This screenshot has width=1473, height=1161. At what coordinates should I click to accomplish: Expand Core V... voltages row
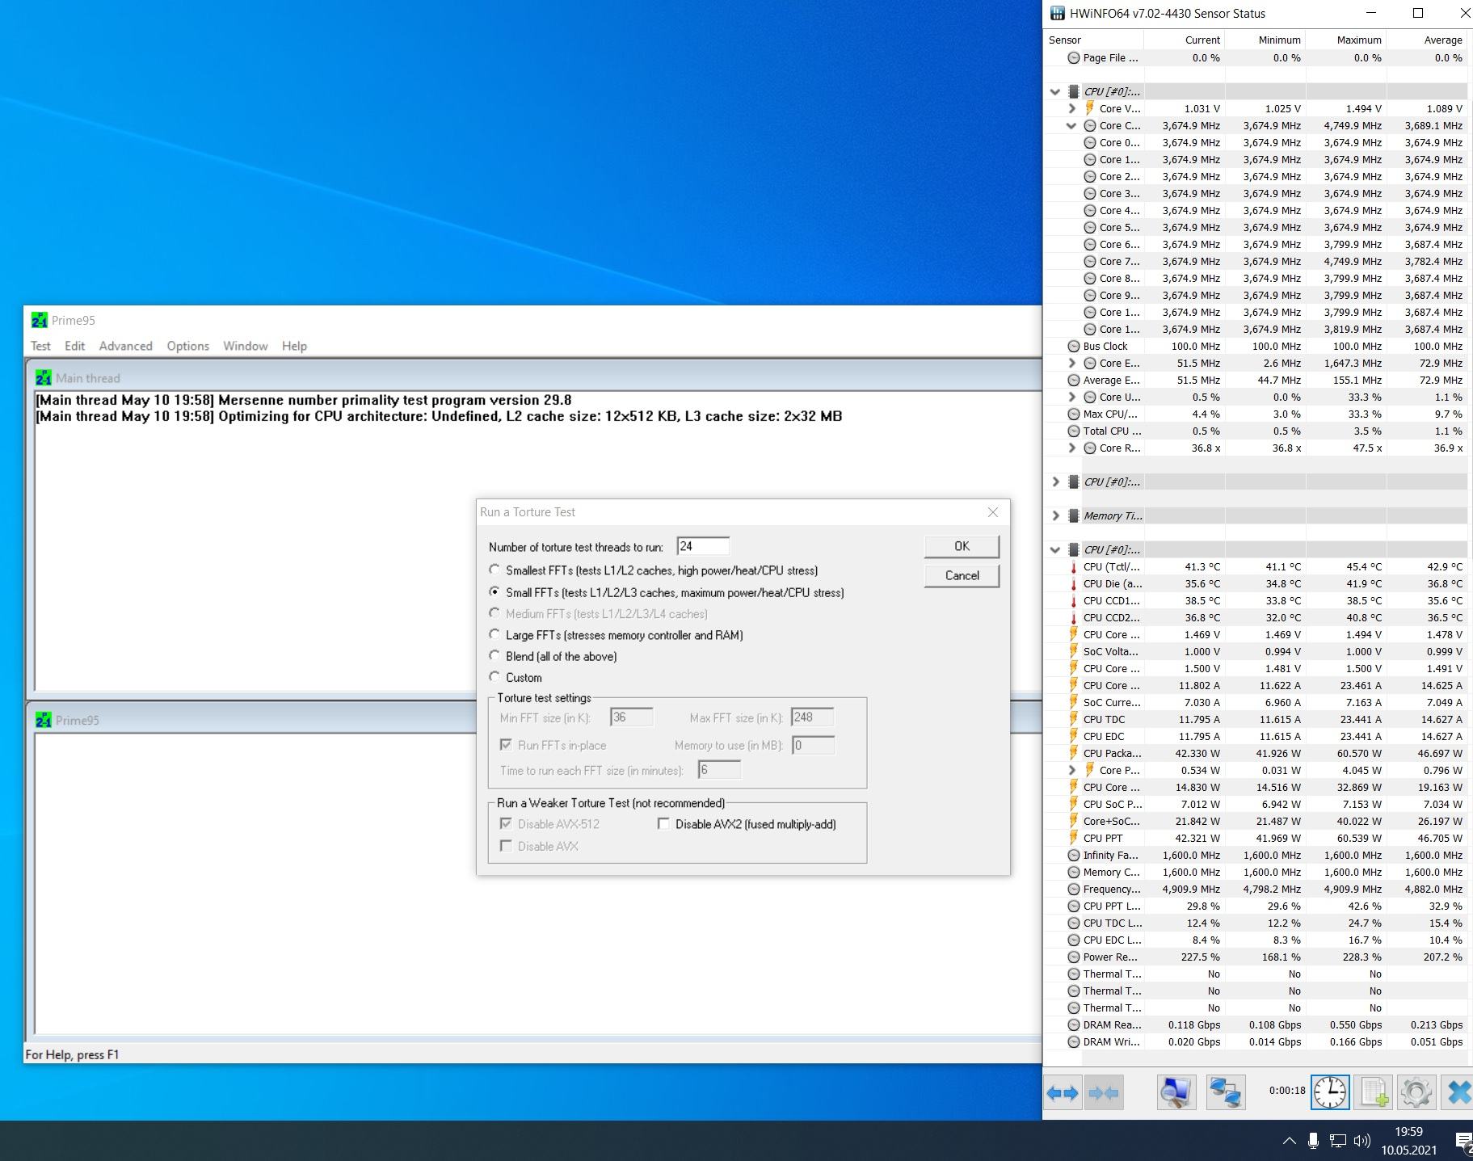point(1071,109)
